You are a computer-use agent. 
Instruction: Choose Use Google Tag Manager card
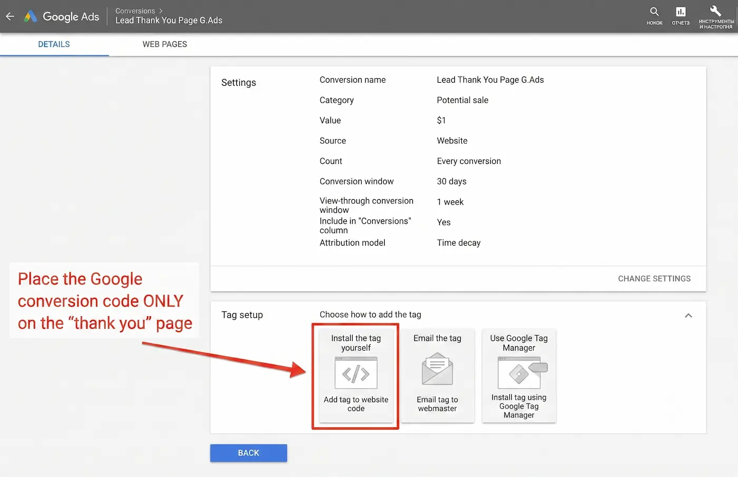(519, 375)
